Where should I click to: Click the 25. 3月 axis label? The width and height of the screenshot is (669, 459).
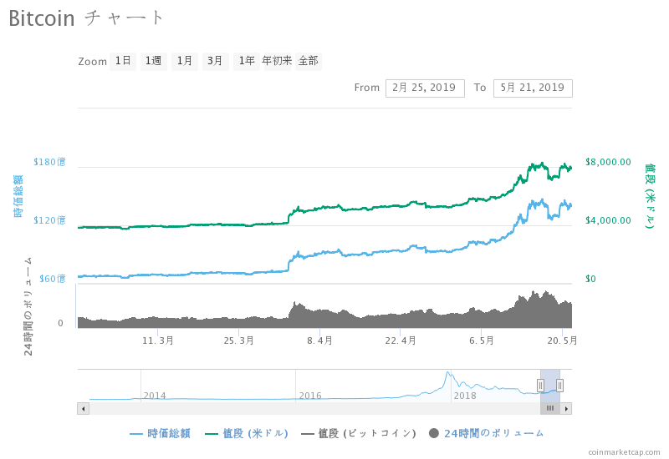click(x=239, y=340)
